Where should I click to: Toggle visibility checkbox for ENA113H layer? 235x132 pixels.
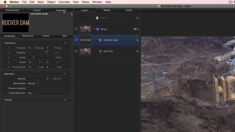[x=76, y=51]
